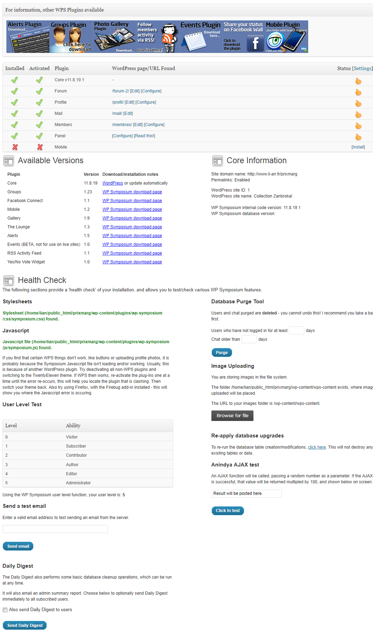Click Configure link for Forum

click(x=151, y=91)
